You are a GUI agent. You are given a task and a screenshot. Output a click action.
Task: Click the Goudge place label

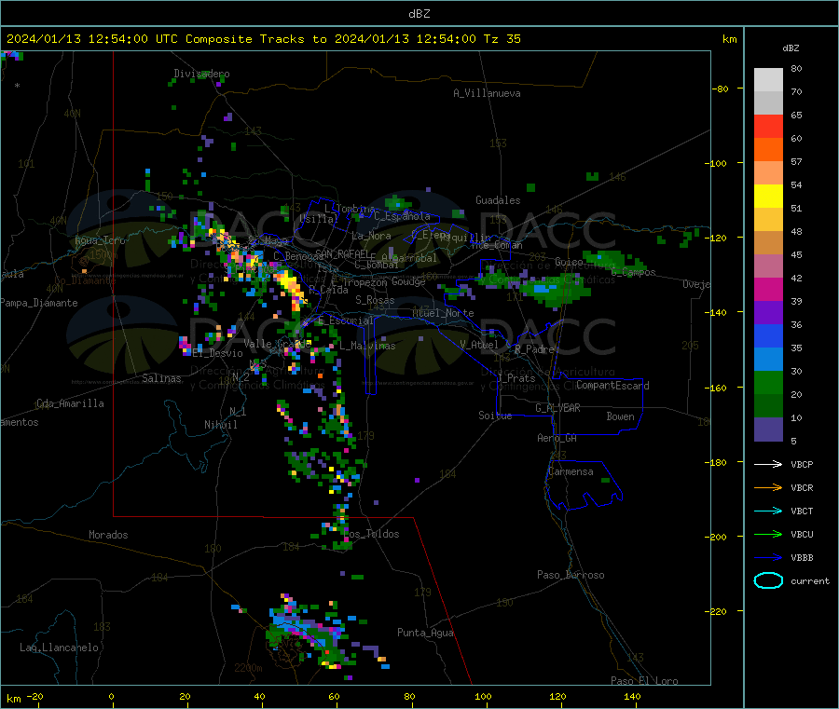coord(408,281)
